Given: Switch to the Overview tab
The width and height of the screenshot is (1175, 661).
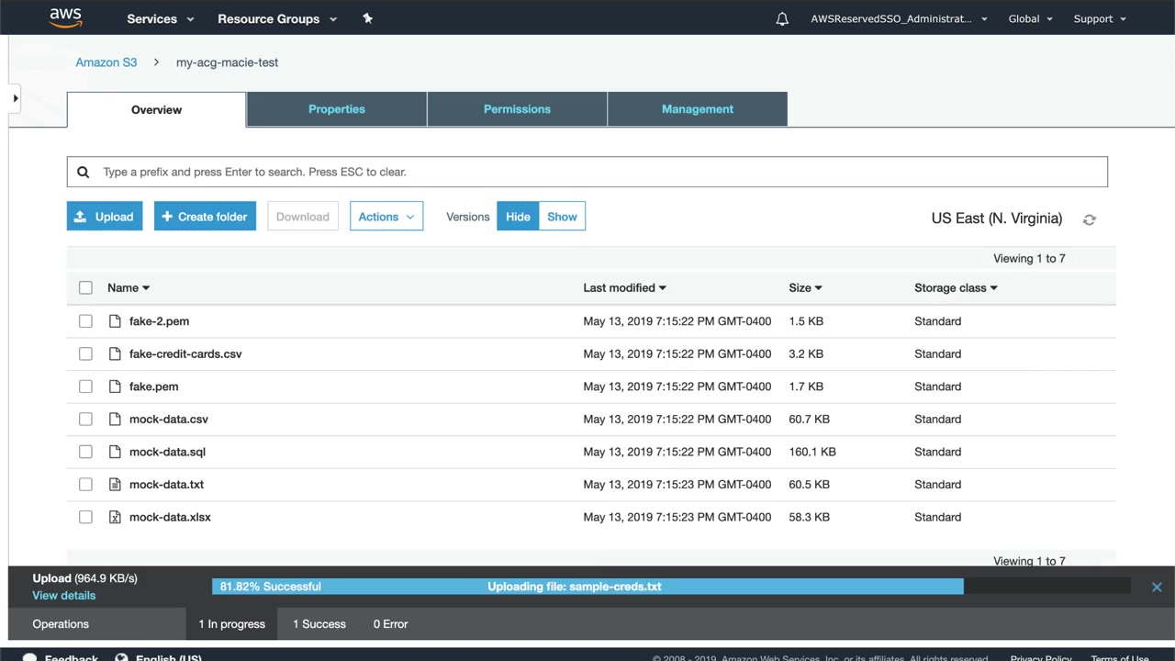Looking at the screenshot, I should pos(156,109).
